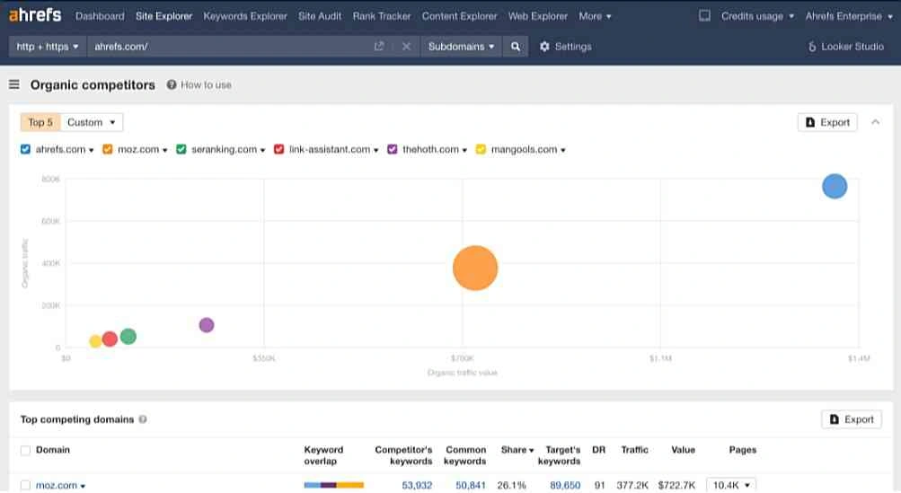Toggle the hamburger sidebar menu
The image size is (901, 493).
pos(14,84)
